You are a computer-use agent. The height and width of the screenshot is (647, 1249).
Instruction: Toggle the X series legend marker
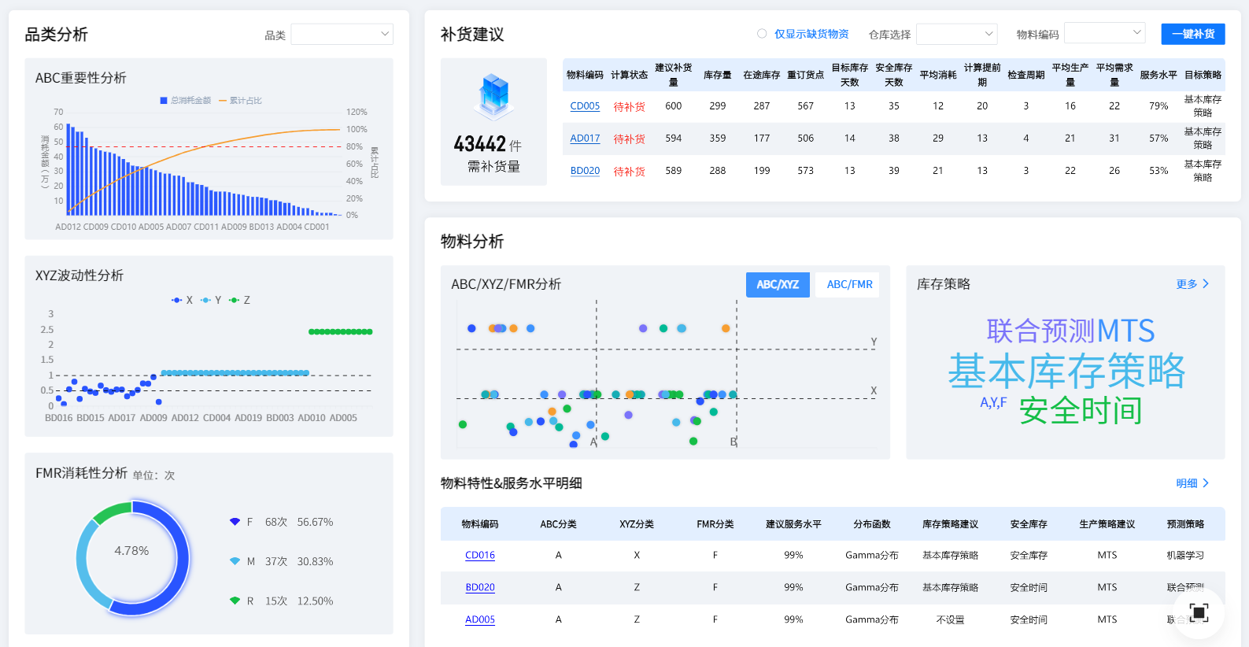177,300
